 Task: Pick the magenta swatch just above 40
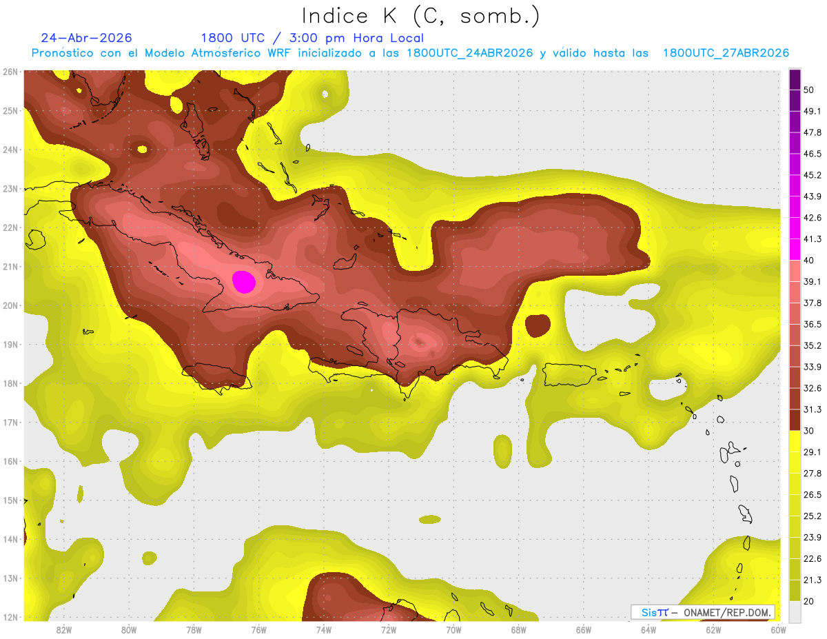795,250
